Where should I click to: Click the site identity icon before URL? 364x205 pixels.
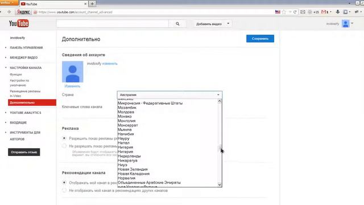tap(35, 12)
